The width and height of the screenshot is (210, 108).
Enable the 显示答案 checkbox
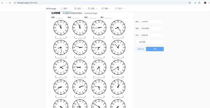click(138, 42)
